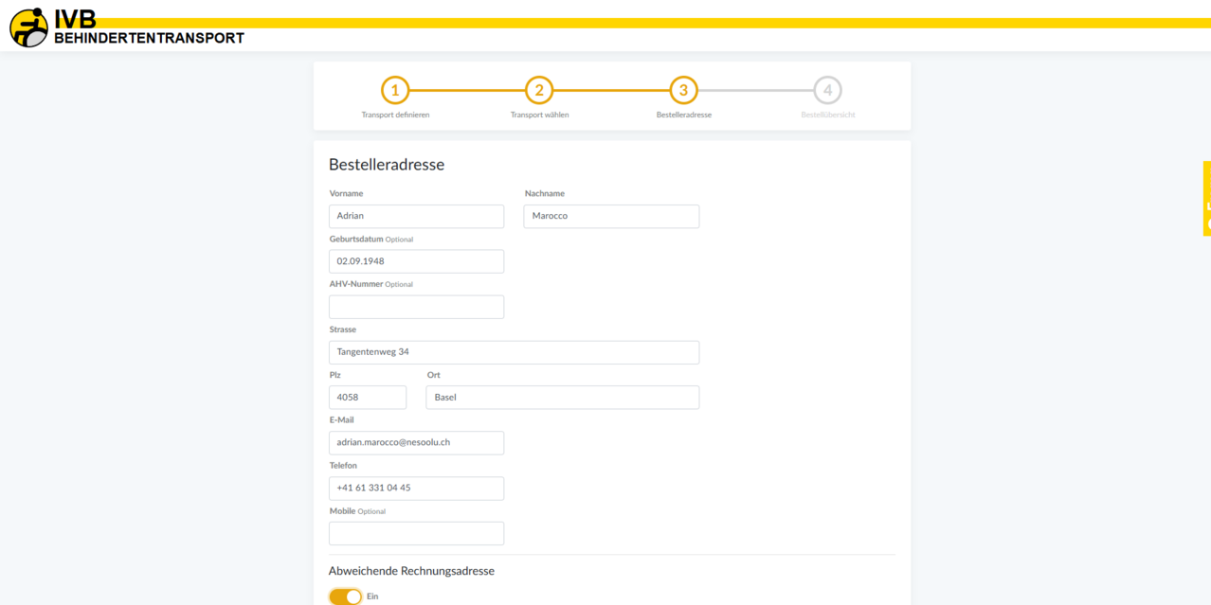Click the empty AHV-Nummer input

pyautogui.click(x=416, y=307)
